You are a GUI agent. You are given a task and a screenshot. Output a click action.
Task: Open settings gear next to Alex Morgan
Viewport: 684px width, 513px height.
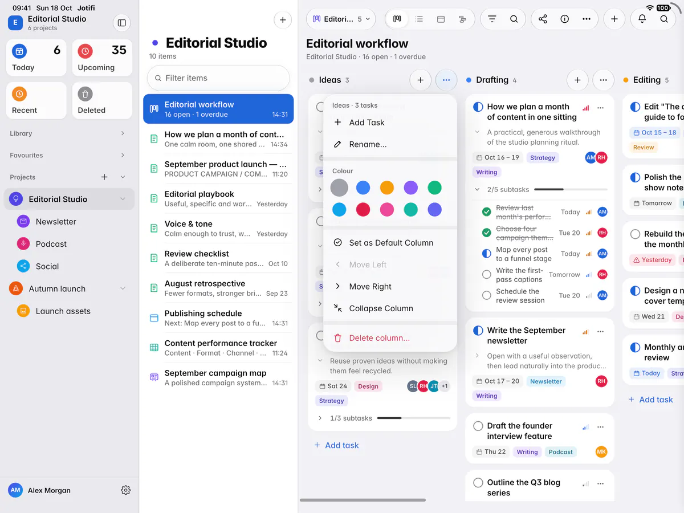point(126,490)
